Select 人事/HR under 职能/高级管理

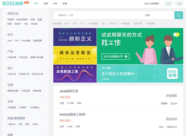[11, 124]
